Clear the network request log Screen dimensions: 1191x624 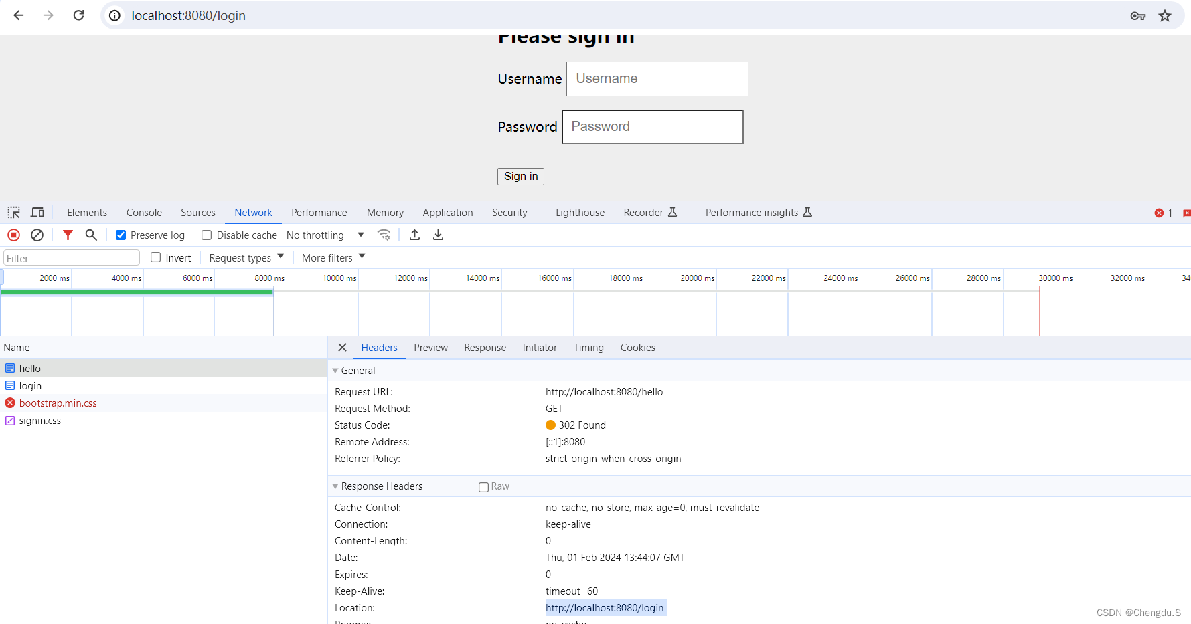37,235
